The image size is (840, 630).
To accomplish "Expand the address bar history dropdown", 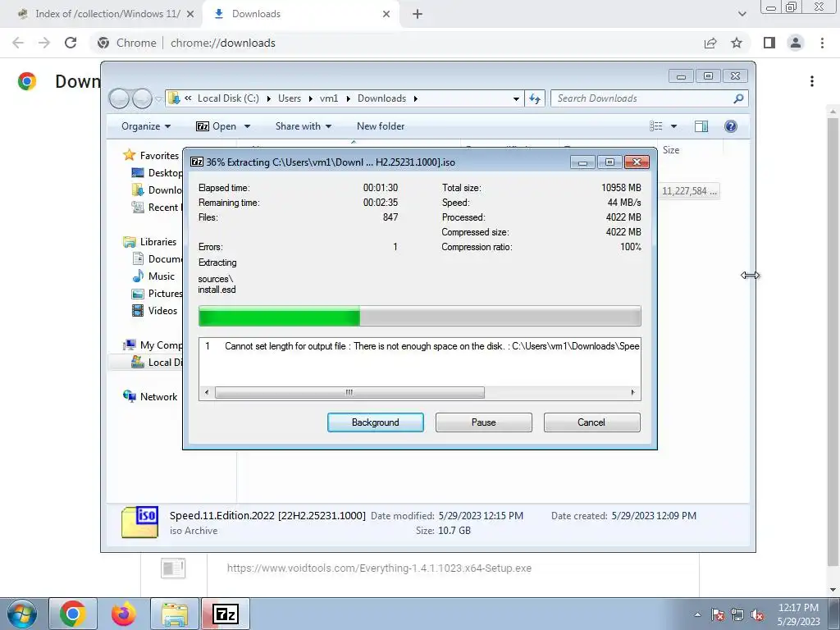I will pyautogui.click(x=516, y=98).
